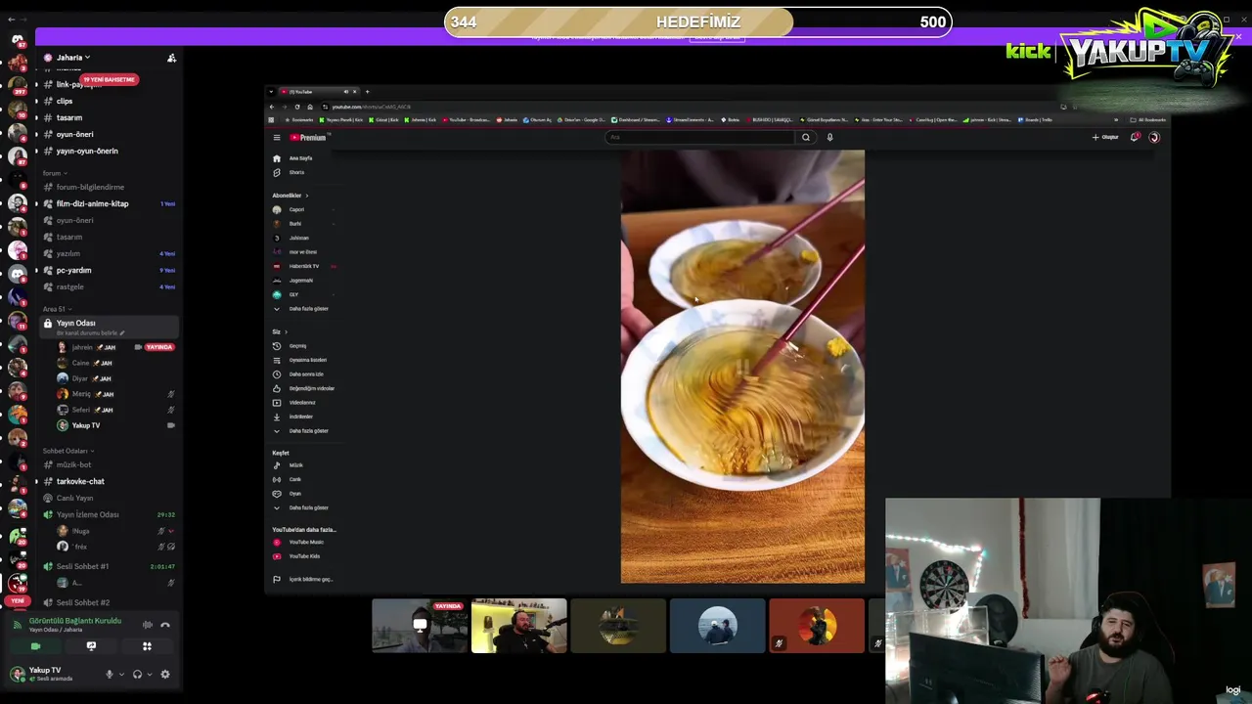This screenshot has width=1252, height=704.
Task: Click the share screen button
Action: coord(91,646)
